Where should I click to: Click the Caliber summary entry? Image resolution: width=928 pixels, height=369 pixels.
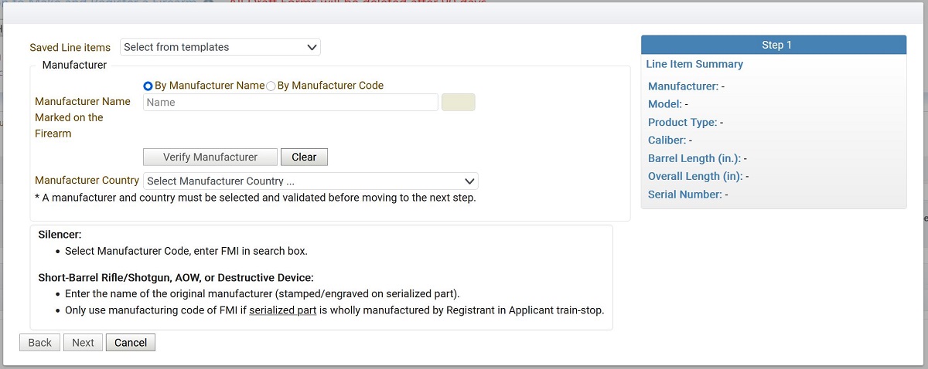pos(670,140)
